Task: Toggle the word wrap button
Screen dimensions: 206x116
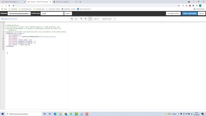Action: click(x=90, y=19)
